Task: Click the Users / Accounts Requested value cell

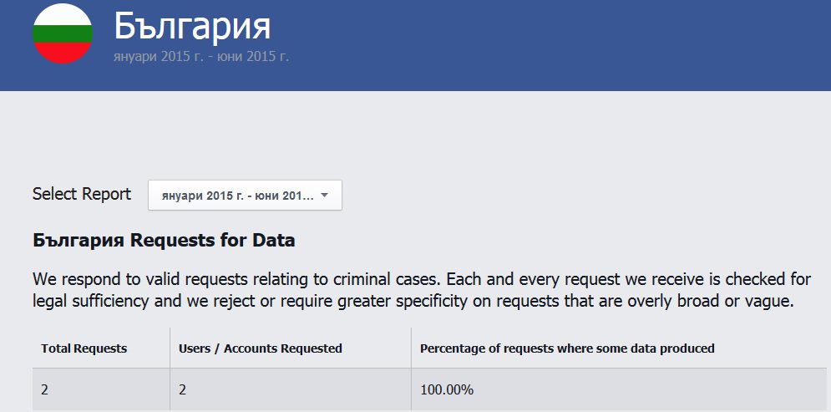Action: pos(291,389)
